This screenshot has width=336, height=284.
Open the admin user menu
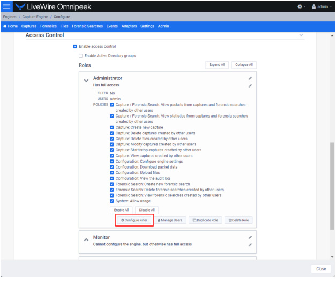(x=322, y=6)
